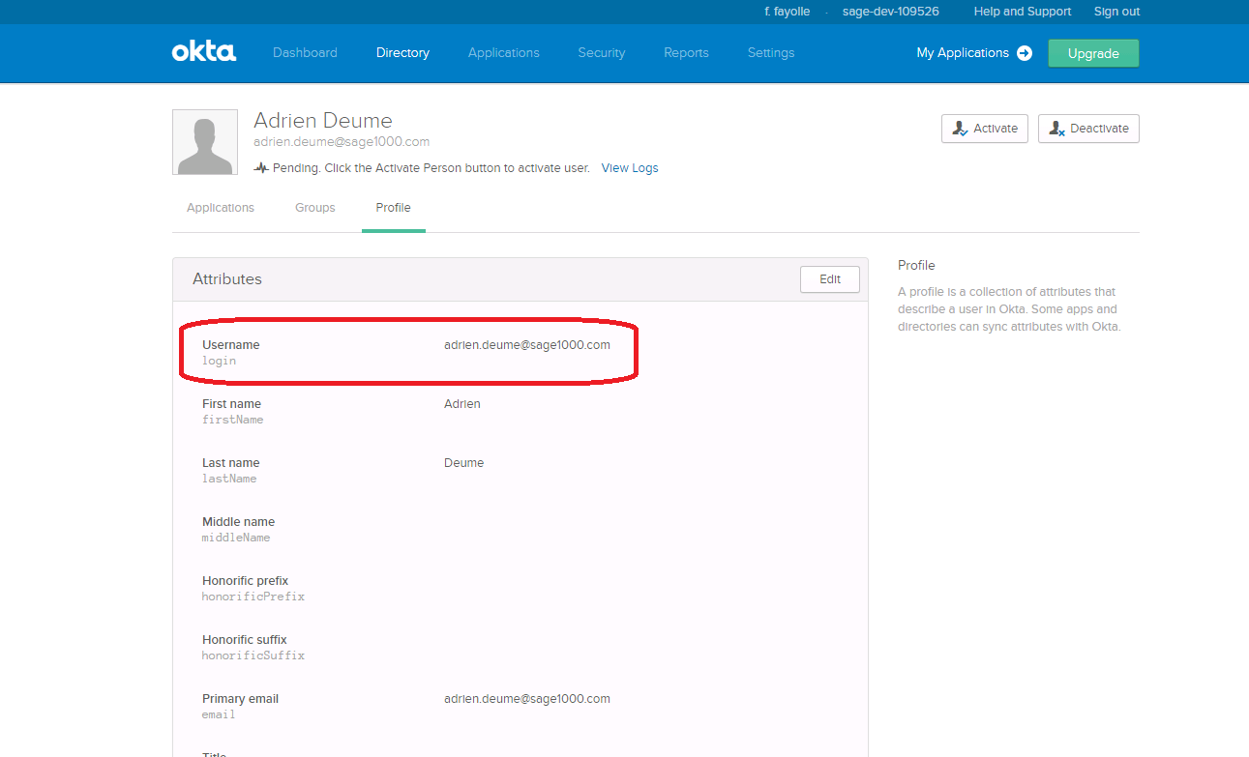Viewport: 1249px width, 757px height.
Task: Click the Honorific prefix label
Action: click(x=245, y=581)
